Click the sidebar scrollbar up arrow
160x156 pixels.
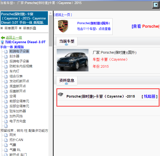[50, 13]
